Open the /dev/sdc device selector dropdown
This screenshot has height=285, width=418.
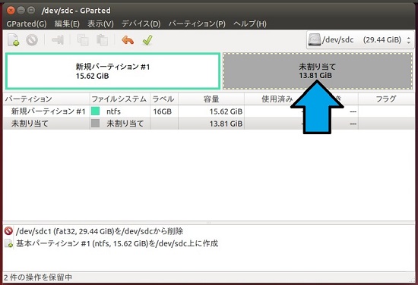click(360, 40)
